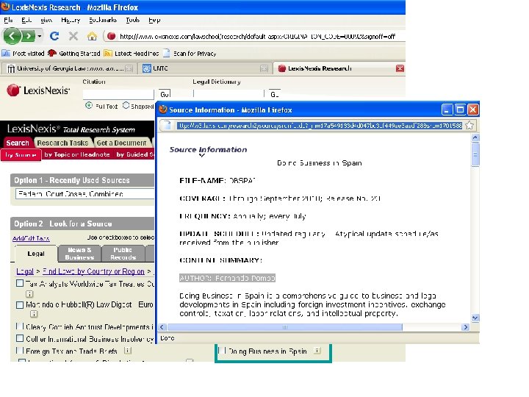Open the File menu
Screen dimensions: 529x397
point(8,20)
